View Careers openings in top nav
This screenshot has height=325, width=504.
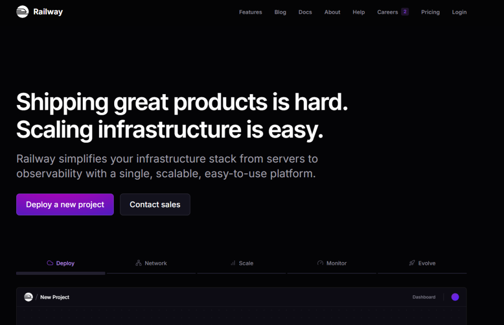(x=387, y=12)
